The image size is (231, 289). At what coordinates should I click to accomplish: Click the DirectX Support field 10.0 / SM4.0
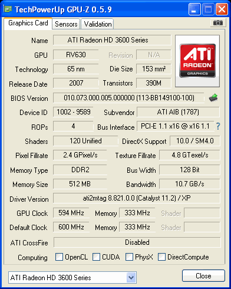coord(195,141)
